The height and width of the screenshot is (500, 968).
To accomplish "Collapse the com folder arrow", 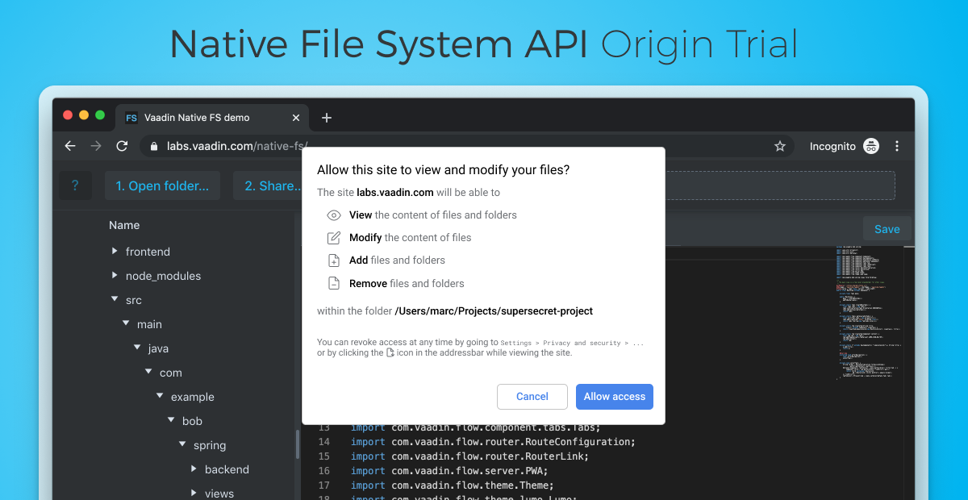I will [x=148, y=373].
